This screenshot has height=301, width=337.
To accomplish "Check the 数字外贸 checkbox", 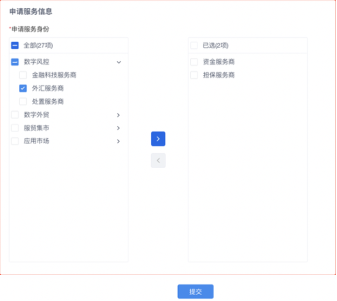I will [x=14, y=114].
